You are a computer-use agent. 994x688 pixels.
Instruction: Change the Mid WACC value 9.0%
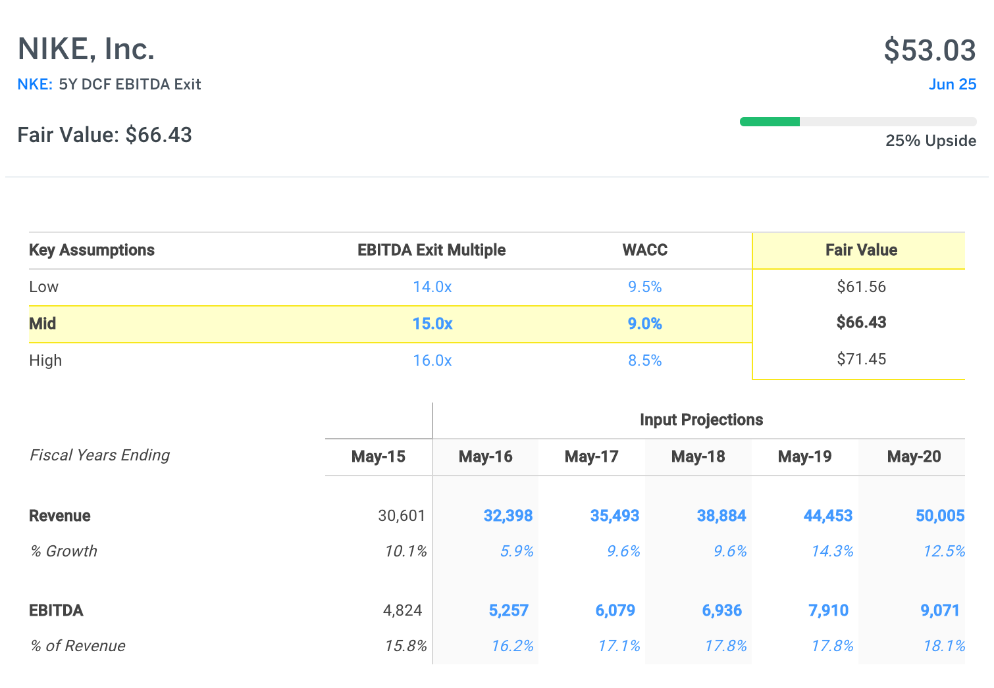[644, 324]
